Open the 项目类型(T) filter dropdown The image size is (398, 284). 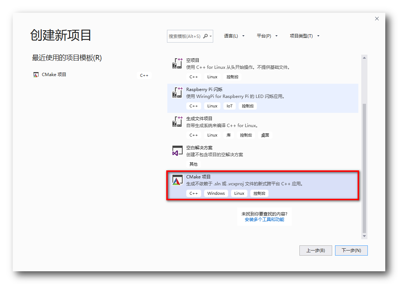click(x=305, y=36)
